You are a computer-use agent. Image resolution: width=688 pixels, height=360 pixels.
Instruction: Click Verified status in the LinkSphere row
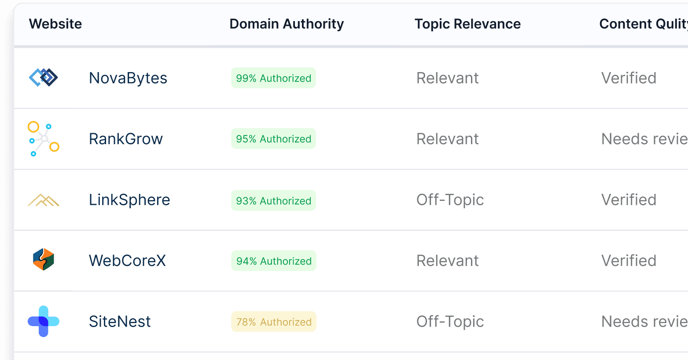[x=629, y=200]
